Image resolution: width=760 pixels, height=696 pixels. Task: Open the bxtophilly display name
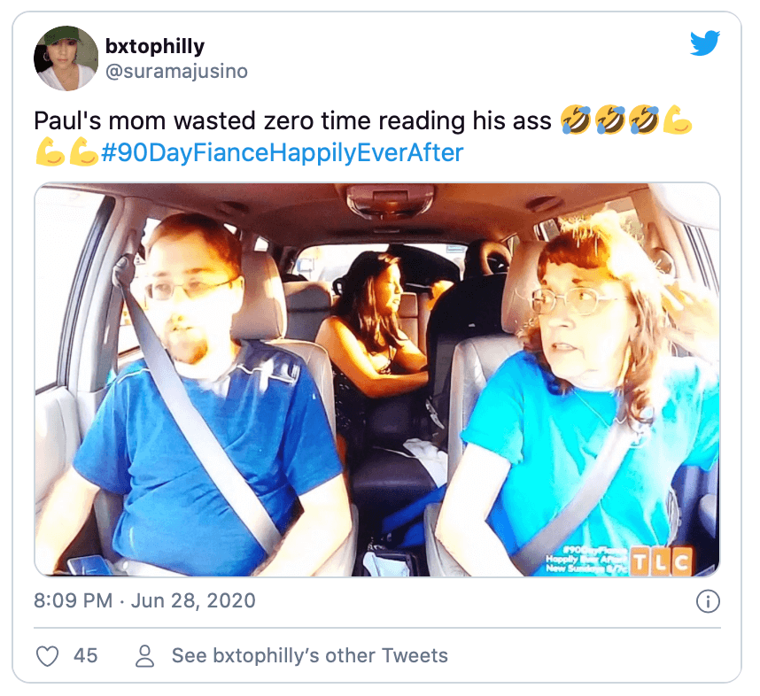(x=155, y=46)
